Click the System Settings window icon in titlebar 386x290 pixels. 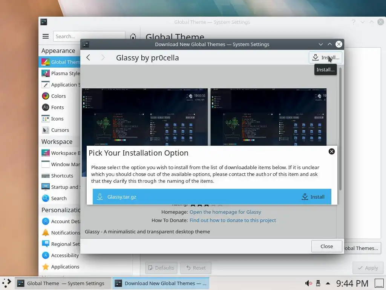click(44, 22)
